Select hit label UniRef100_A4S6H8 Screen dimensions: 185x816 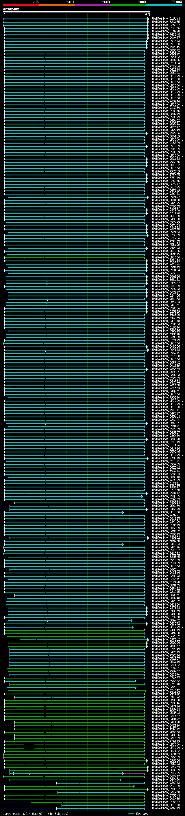166,34
